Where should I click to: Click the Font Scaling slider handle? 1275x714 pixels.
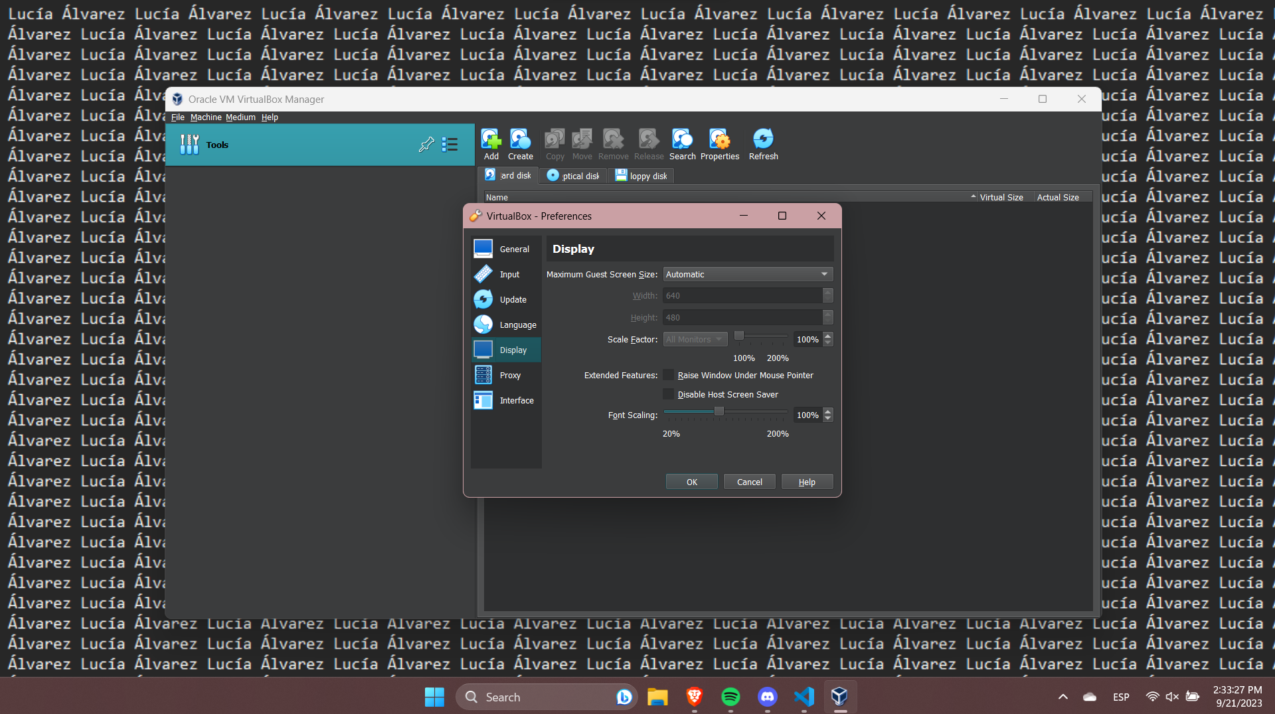719,411
